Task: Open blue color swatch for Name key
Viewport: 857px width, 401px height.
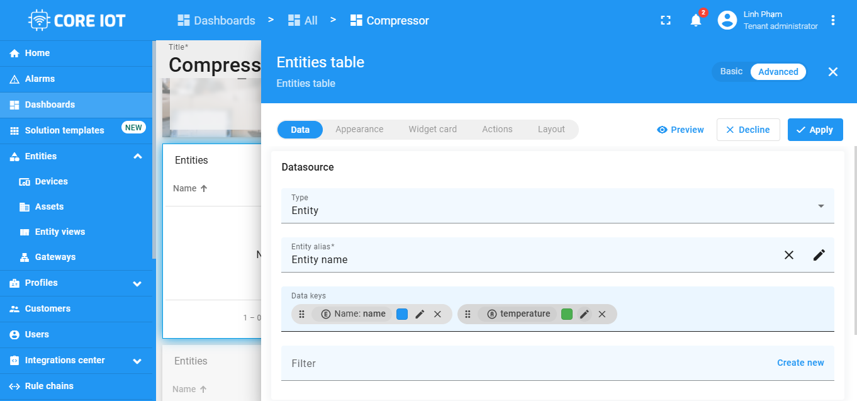Action: click(x=402, y=314)
